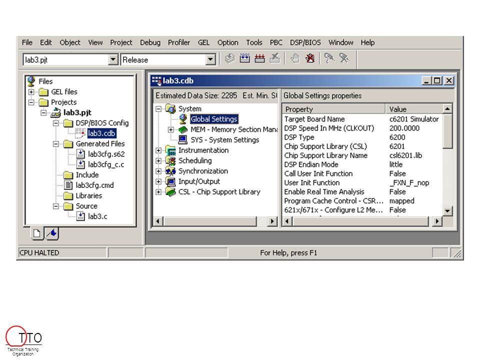Click the Toggle Probe Point icon

coord(329,58)
